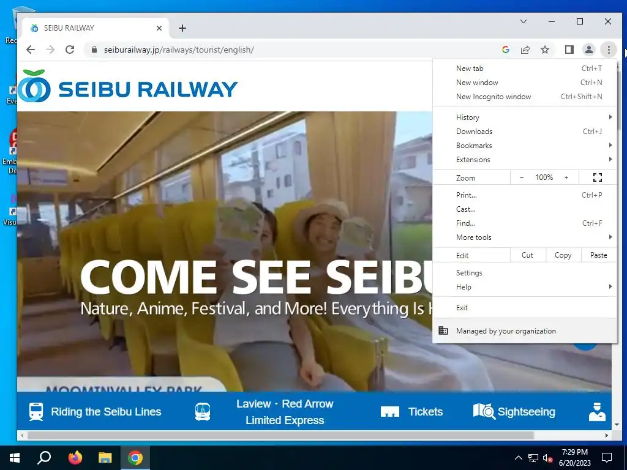Expand the Help submenu
Screen dimensions: 627x470
click(x=525, y=286)
